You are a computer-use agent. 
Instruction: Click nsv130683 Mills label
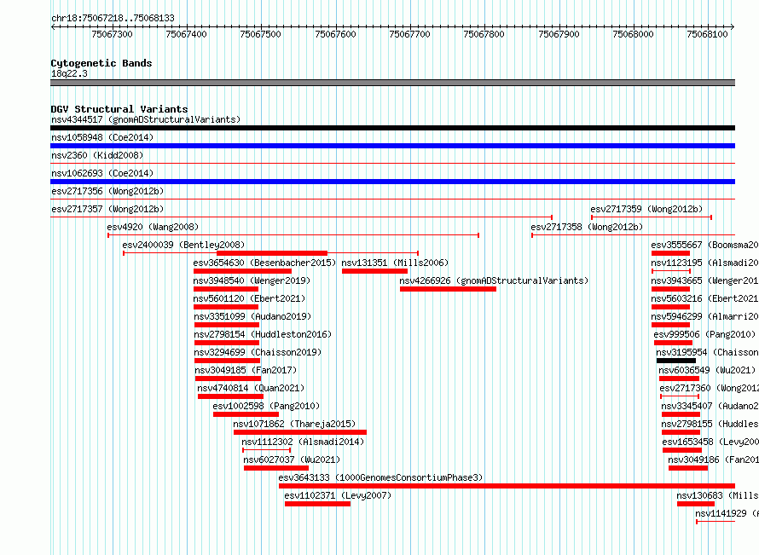pos(718,495)
